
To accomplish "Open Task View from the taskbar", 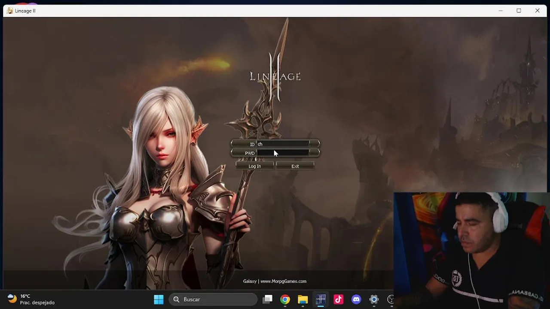I will pos(268,299).
